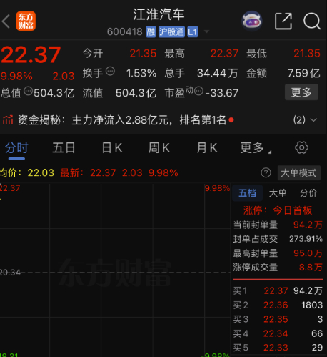327x357 pixels.
Task: Click 9.98% upper chart axis label
Action: tap(217, 188)
